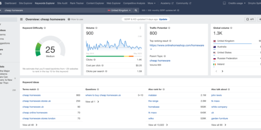Click help icon beside Terms match
Viewport: 261px width, 130px height.
tap(38, 89)
